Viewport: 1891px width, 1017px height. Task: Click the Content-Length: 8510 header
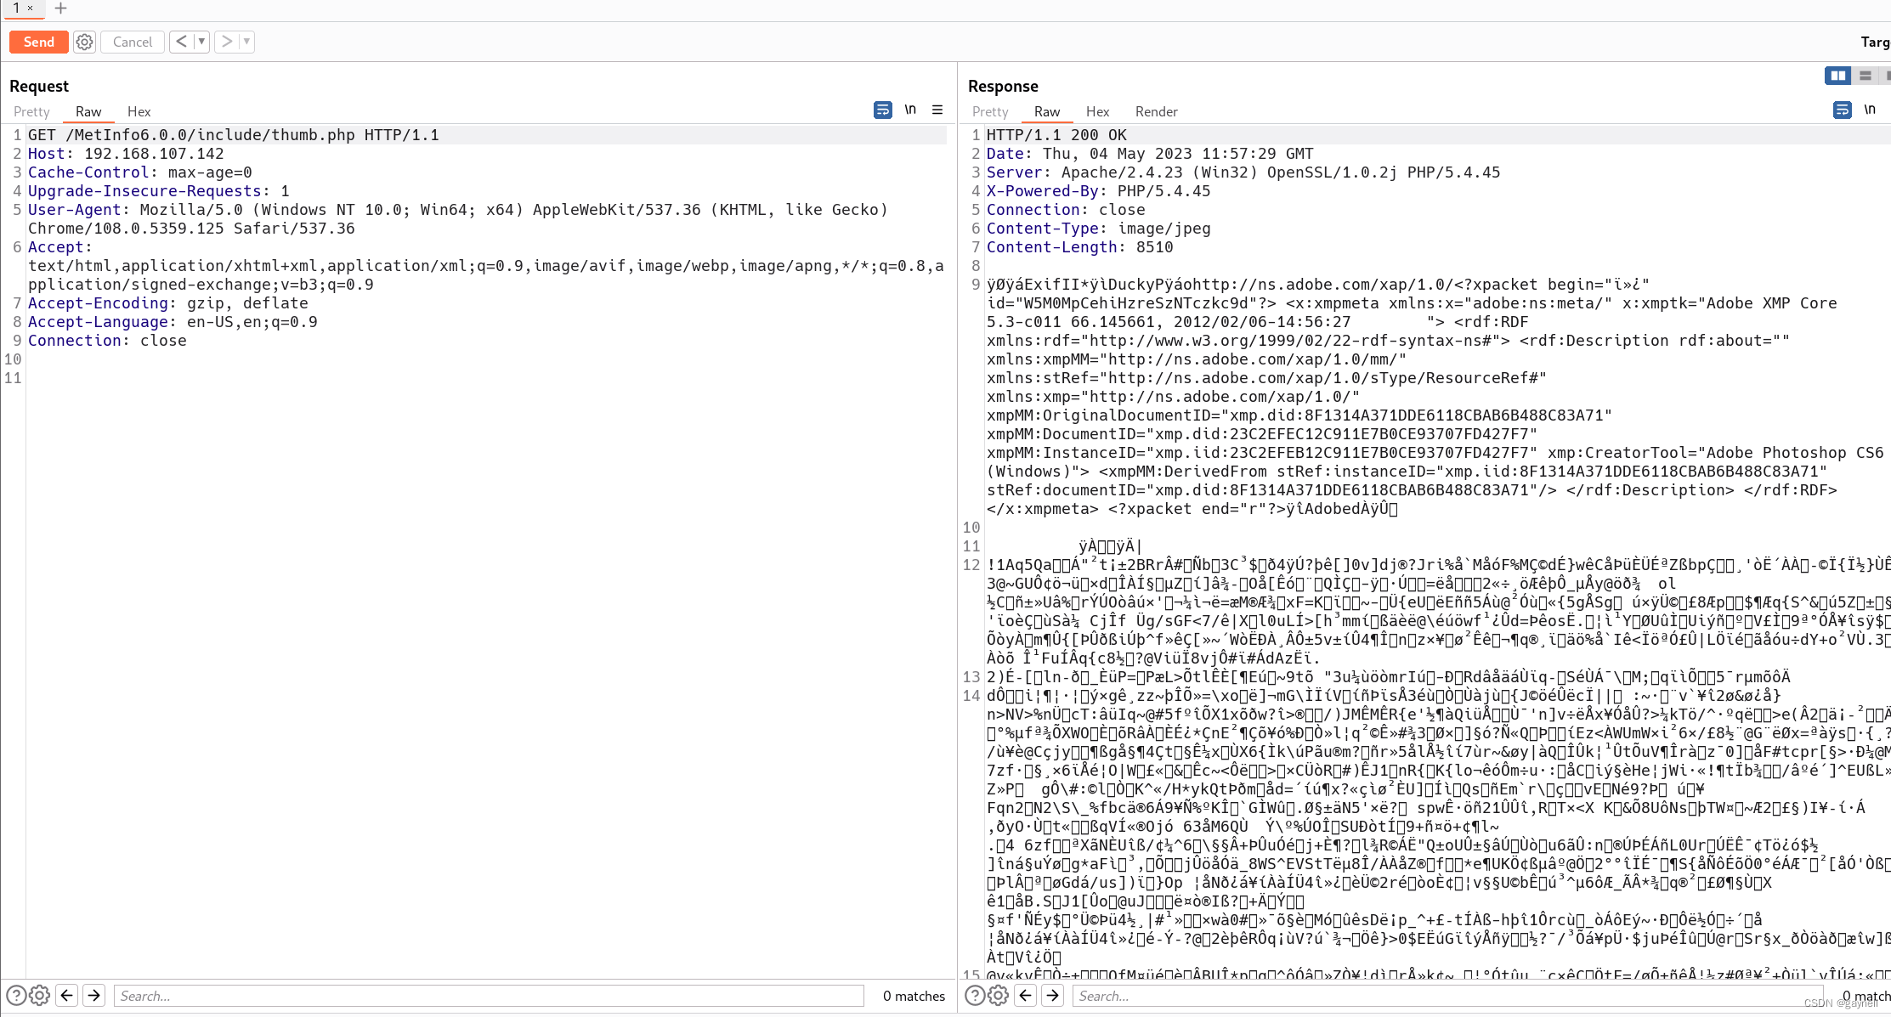(x=1080, y=247)
